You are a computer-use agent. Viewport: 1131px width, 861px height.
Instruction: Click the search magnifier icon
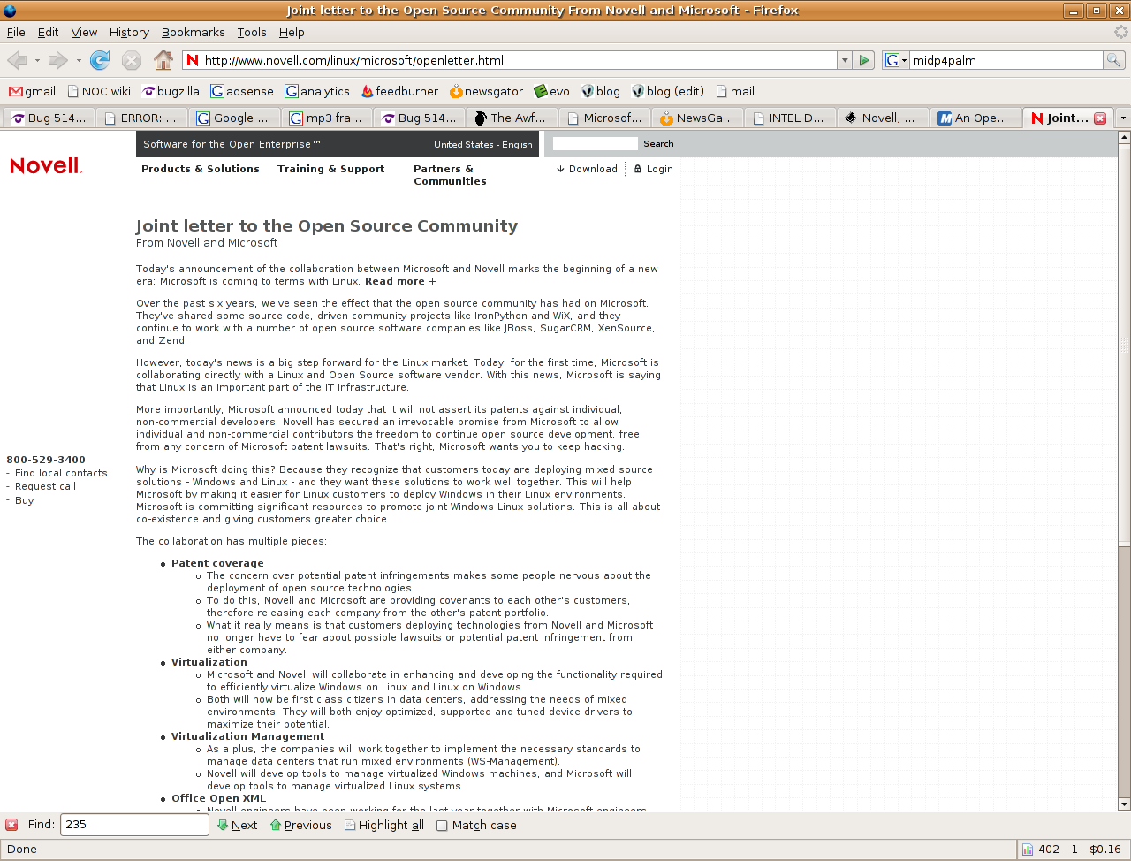click(1113, 60)
